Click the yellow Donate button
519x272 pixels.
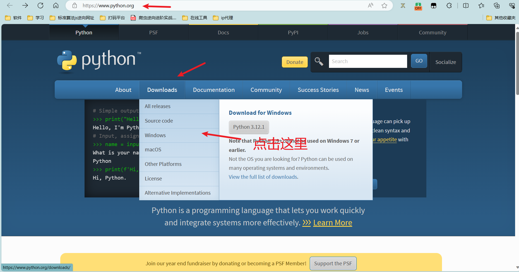[x=295, y=62]
